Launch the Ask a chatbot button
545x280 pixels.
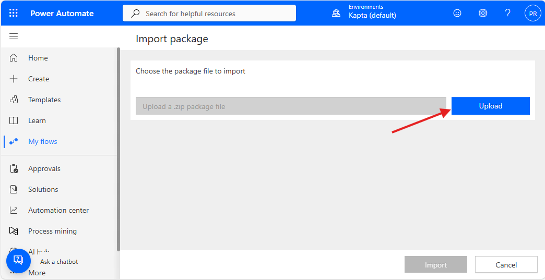pyautogui.click(x=18, y=260)
